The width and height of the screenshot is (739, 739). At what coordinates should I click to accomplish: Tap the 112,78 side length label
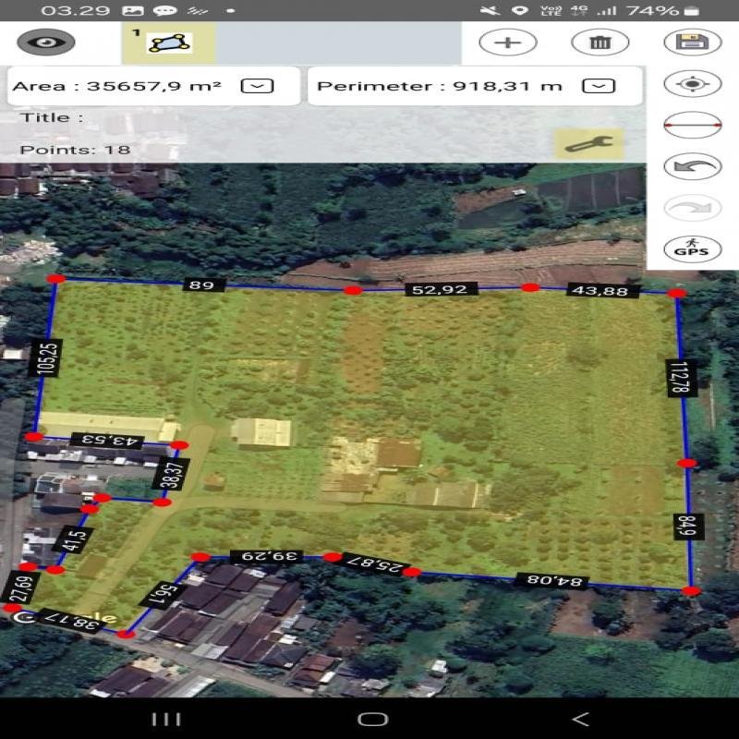(x=682, y=378)
